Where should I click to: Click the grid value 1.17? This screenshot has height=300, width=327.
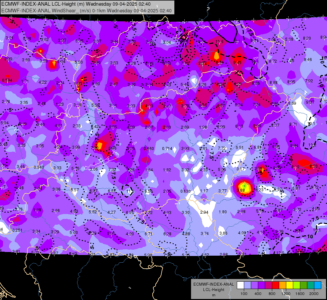(204, 191)
